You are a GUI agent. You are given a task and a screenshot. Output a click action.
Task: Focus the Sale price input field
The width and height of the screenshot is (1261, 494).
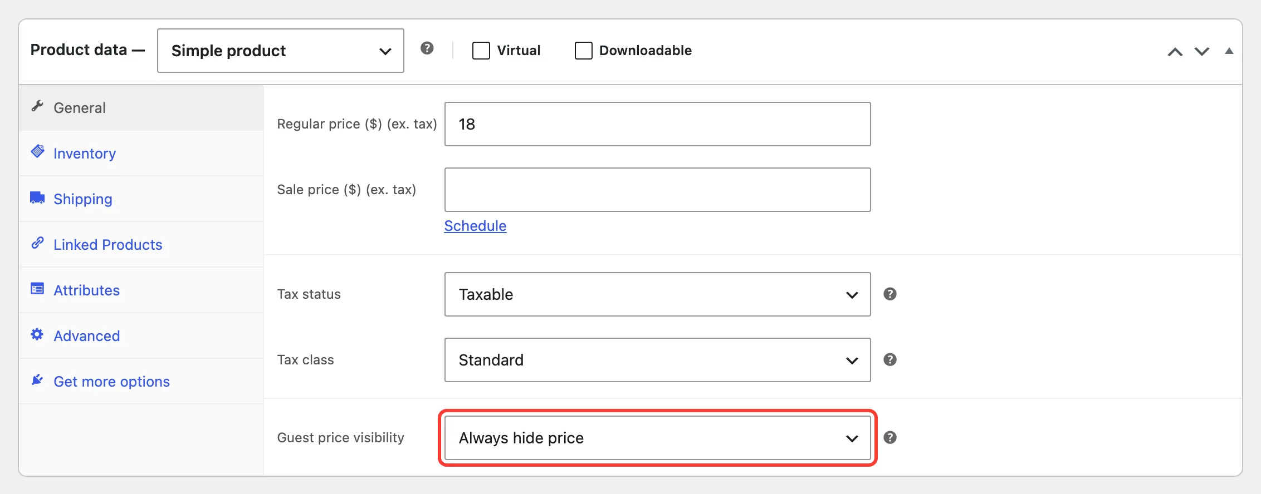(x=658, y=190)
